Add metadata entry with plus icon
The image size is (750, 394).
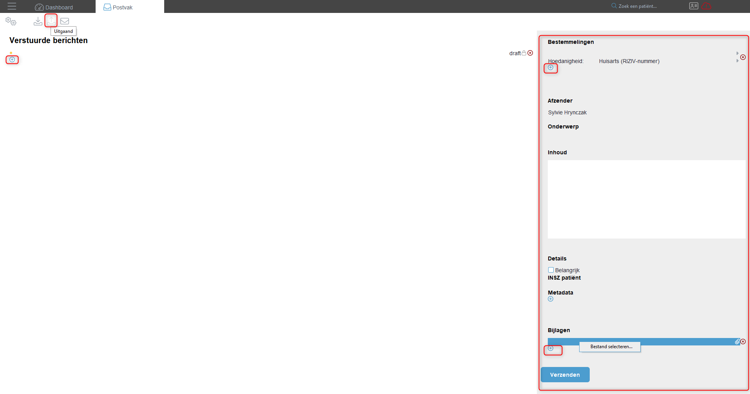point(551,299)
